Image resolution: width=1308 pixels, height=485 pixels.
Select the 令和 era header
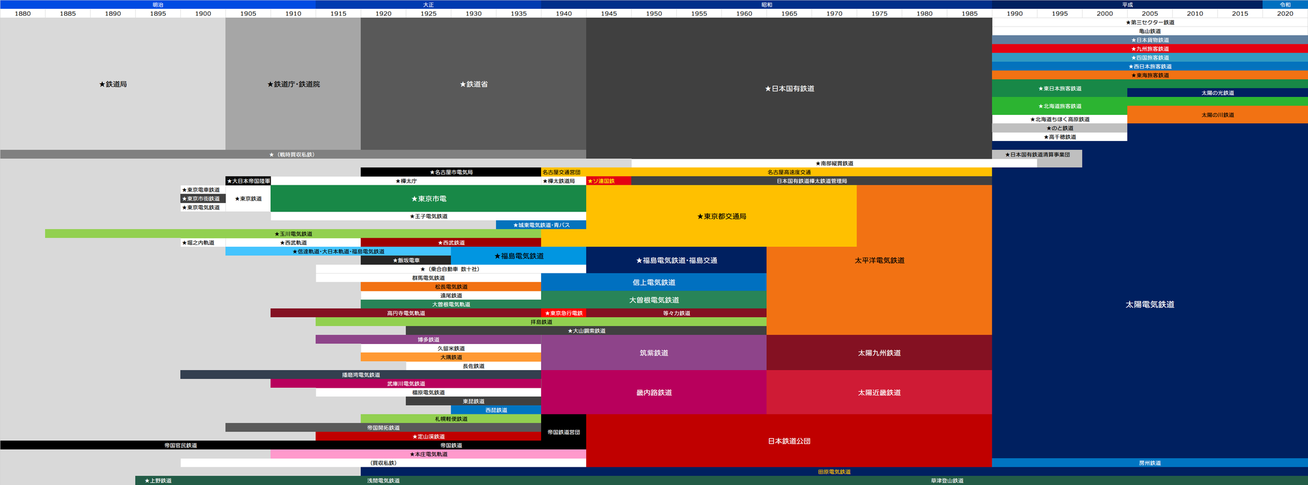[1285, 4]
